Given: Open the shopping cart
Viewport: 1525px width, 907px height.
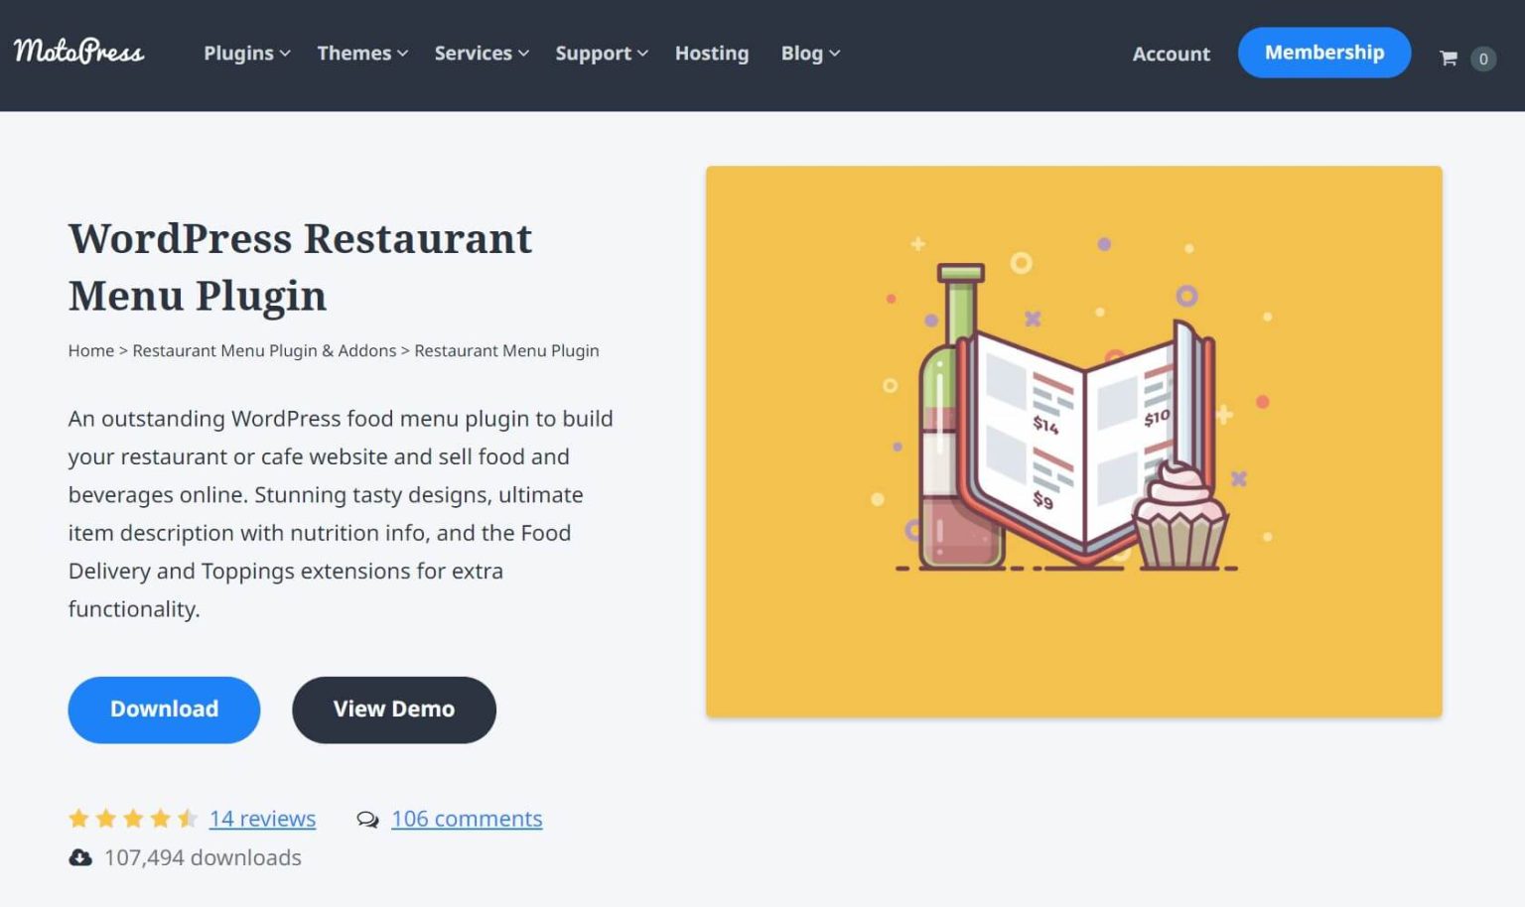Looking at the screenshot, I should point(1453,58).
